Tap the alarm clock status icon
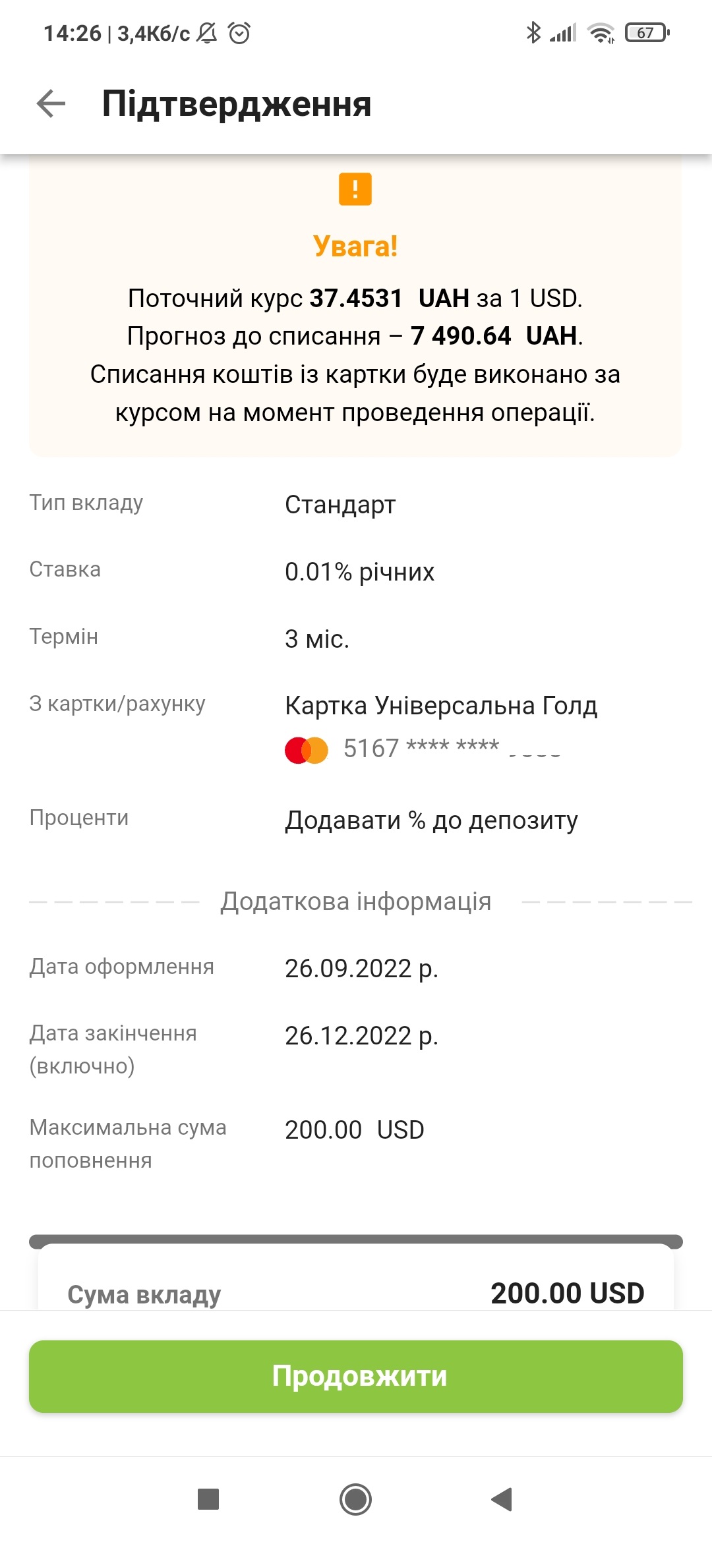The image size is (712, 1542). [239, 33]
